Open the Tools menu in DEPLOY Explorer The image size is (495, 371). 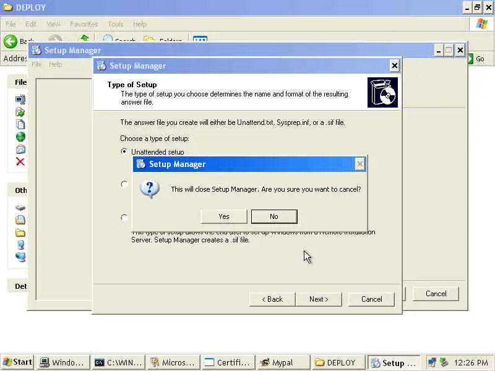pyautogui.click(x=116, y=24)
